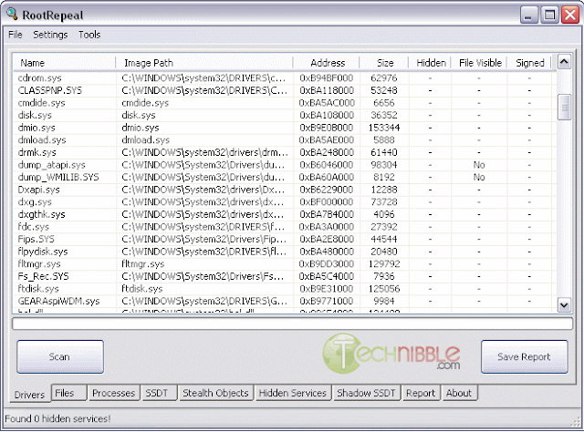Image resolution: width=584 pixels, height=432 pixels.
Task: Sort by the File Visible column header
Action: pyautogui.click(x=479, y=63)
